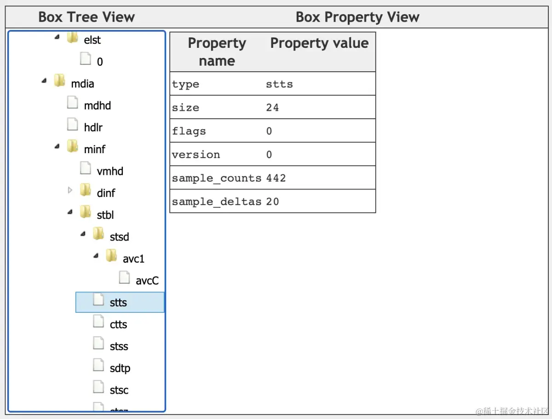552x419 pixels.
Task: Collapse the avc1 node
Action: coord(96,256)
